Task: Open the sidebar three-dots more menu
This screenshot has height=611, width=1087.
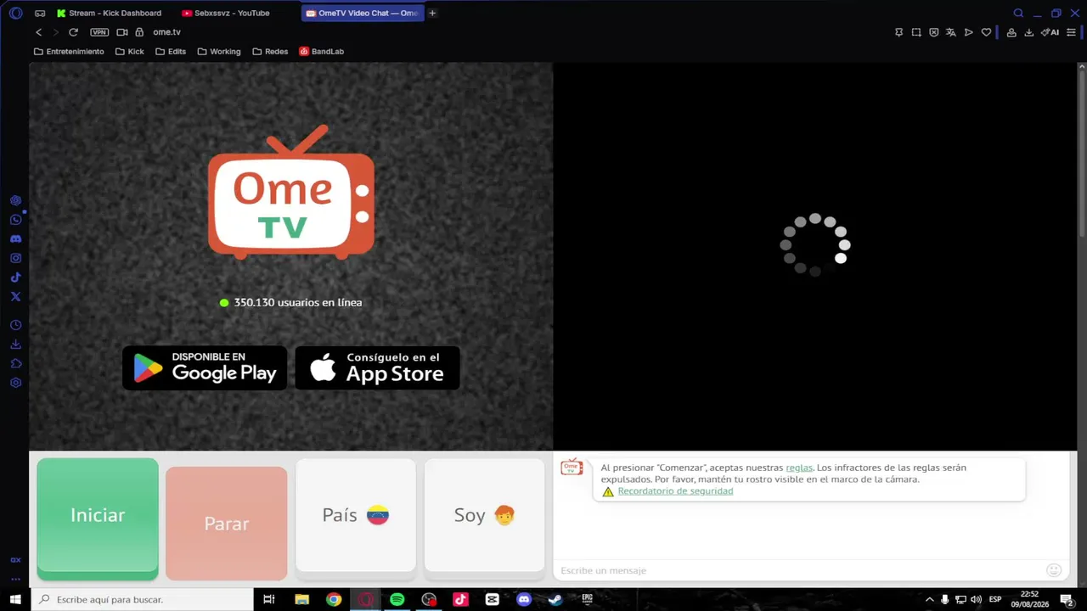Action: point(15,580)
